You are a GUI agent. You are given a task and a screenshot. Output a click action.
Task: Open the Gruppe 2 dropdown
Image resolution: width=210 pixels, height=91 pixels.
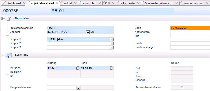tap(112, 44)
